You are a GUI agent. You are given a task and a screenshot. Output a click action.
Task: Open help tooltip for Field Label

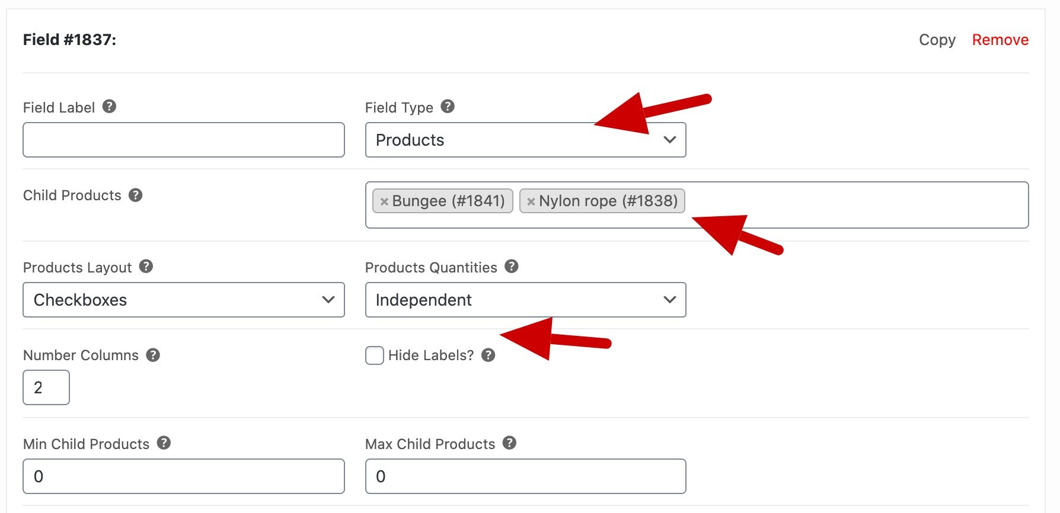click(x=109, y=107)
